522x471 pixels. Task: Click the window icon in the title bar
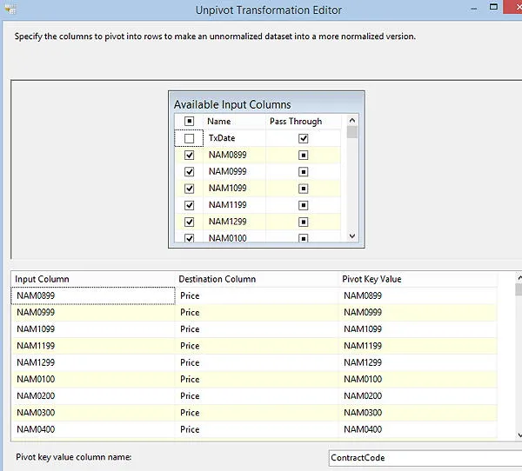tap(10, 10)
